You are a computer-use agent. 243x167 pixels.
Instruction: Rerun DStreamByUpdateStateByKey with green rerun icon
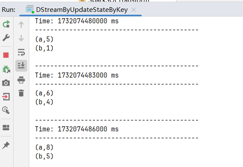[6, 24]
